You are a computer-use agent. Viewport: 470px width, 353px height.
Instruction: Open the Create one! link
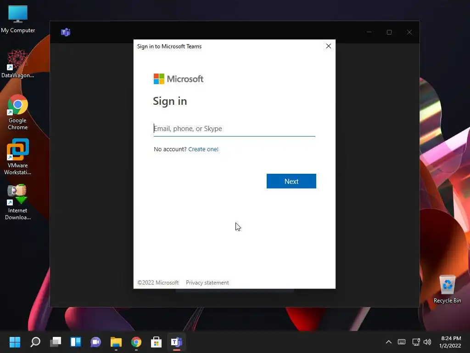[x=203, y=149]
